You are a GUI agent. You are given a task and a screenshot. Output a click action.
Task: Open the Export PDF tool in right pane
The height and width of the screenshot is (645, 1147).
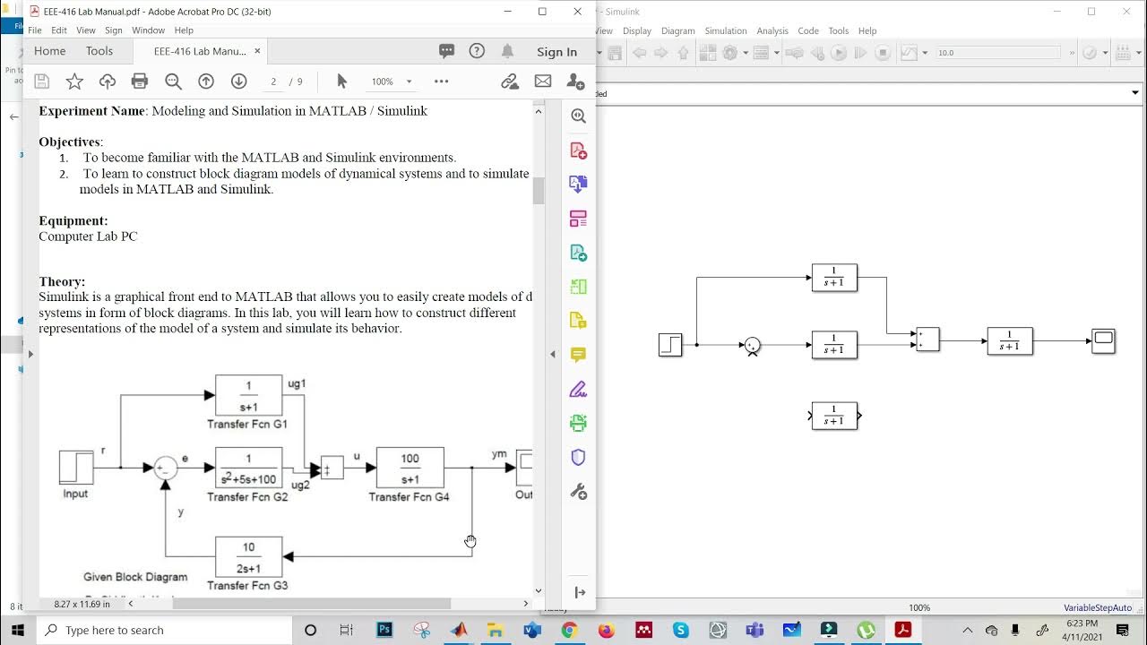(578, 253)
